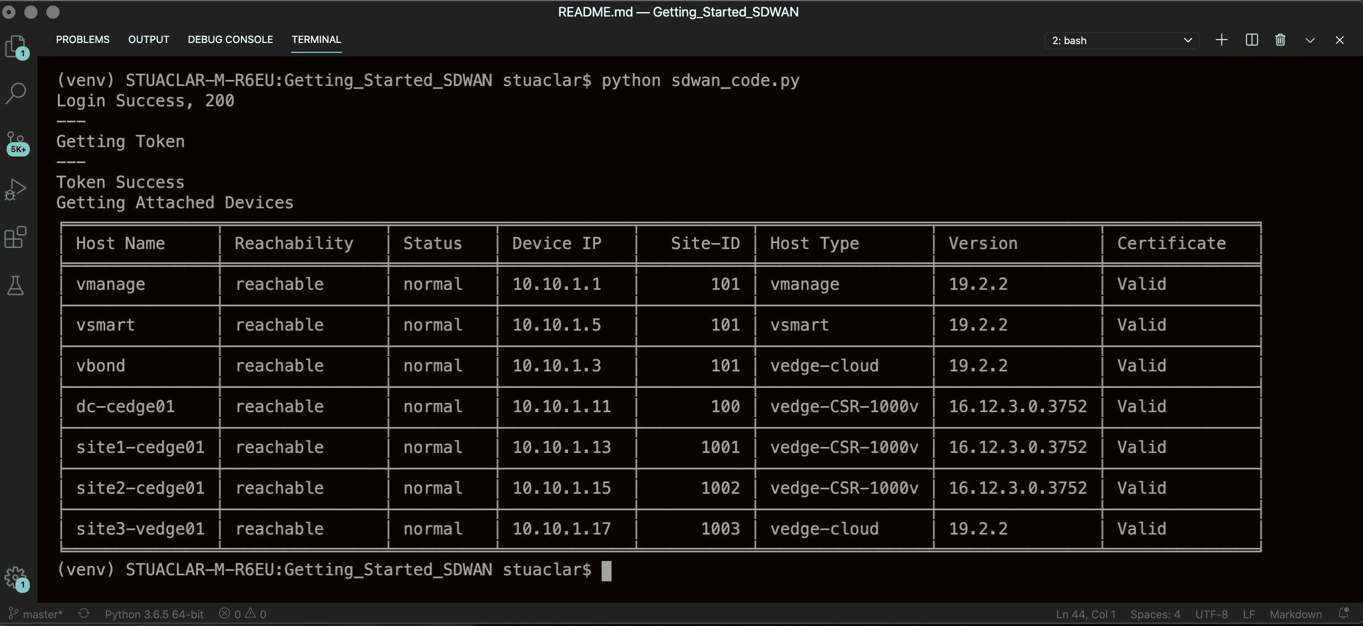Click the terminal prompt cursor line
The width and height of the screenshot is (1363, 626).
(606, 570)
